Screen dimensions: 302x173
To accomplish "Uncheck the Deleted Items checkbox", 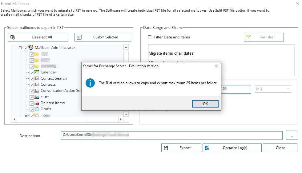I will click(32, 104).
